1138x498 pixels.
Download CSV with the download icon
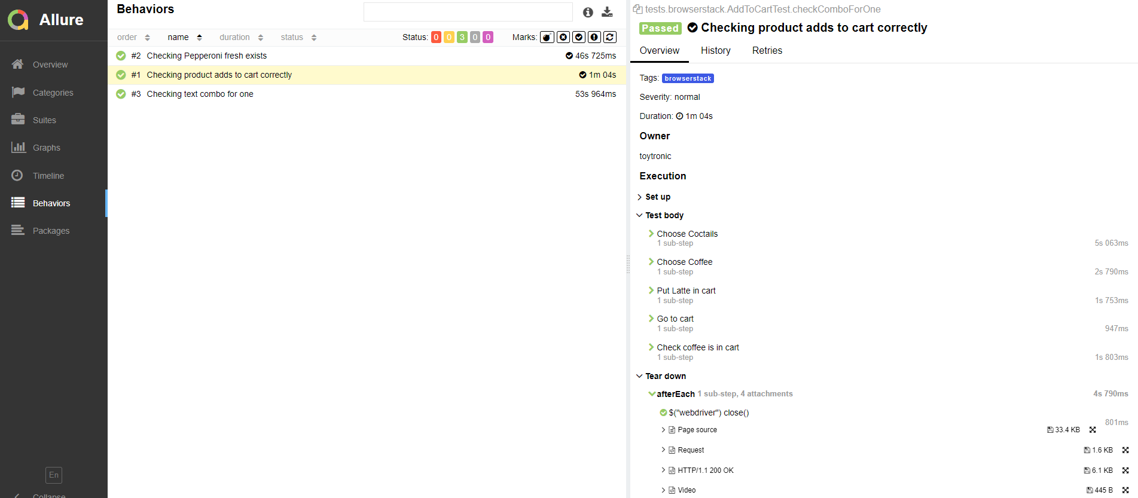[607, 12]
